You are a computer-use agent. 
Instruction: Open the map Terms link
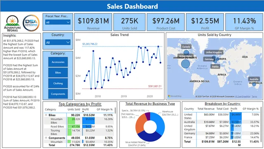[254, 96]
